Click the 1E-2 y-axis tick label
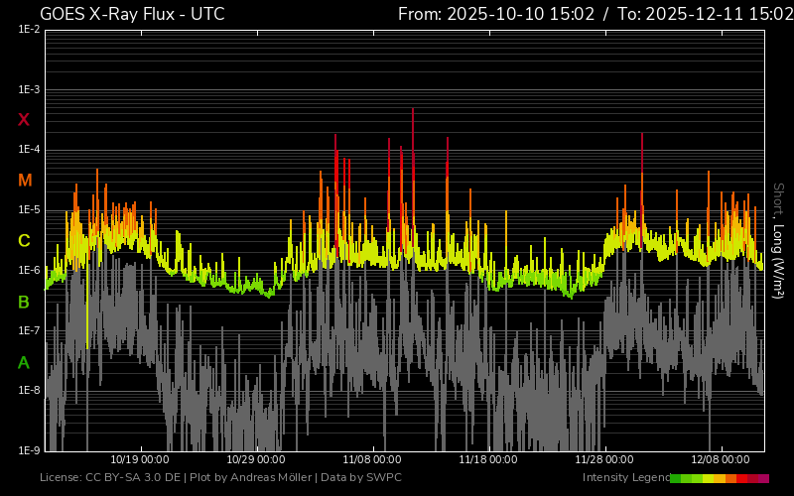The image size is (794, 496). click(29, 30)
